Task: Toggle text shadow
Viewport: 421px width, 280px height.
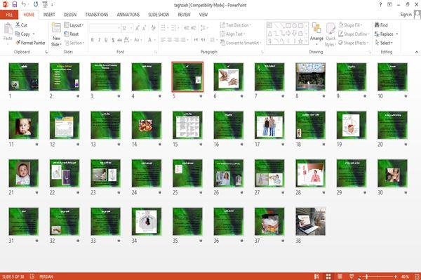Action: [x=113, y=40]
